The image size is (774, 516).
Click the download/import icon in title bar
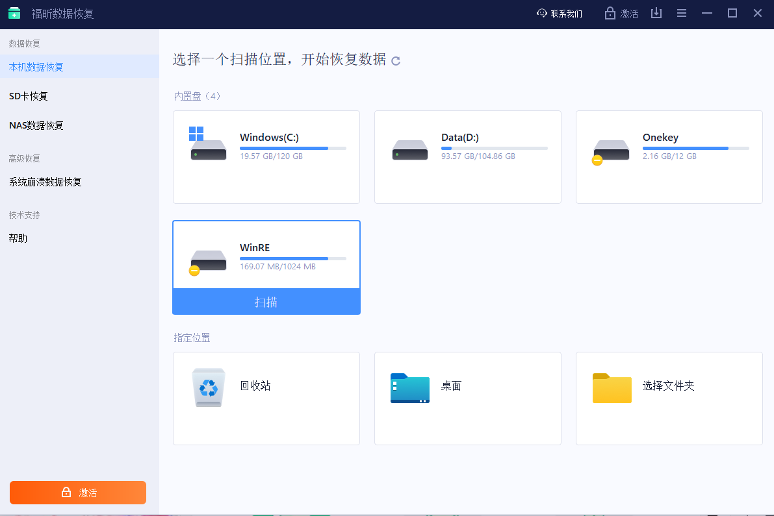click(x=656, y=14)
